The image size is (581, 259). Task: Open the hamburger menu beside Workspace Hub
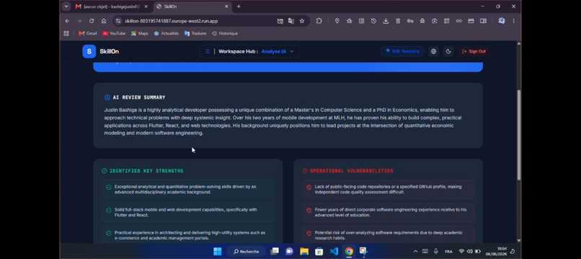point(208,51)
